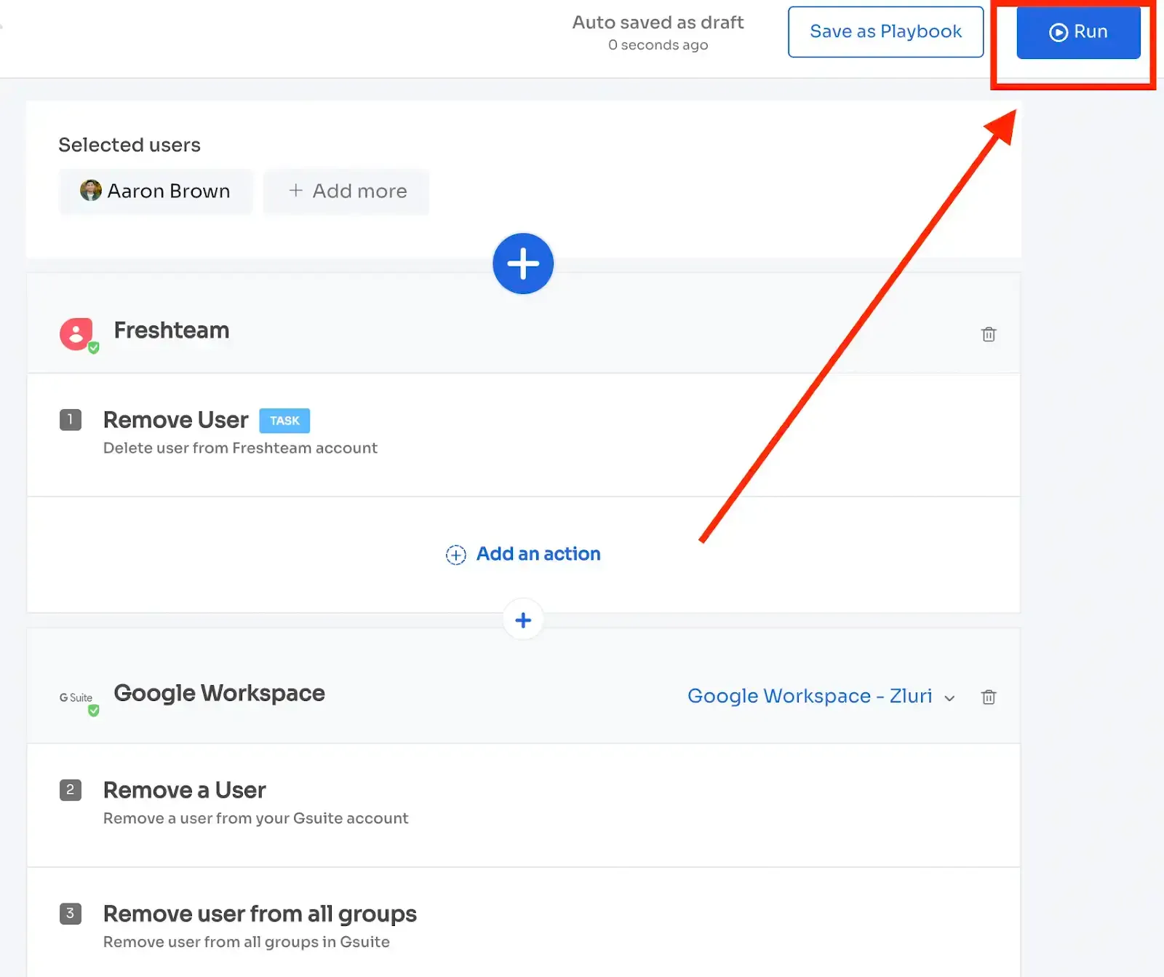Click the Run workflow button
Image resolution: width=1164 pixels, height=977 pixels.
(1078, 32)
